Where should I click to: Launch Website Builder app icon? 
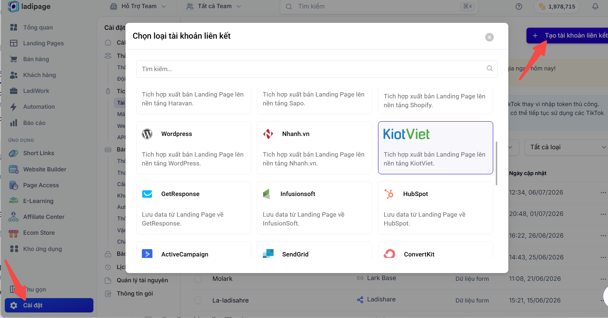(x=14, y=169)
